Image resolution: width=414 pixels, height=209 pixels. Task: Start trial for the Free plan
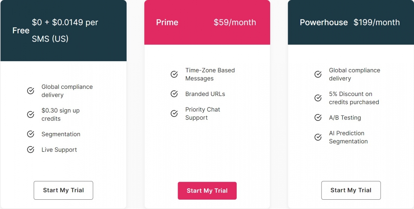point(63,190)
